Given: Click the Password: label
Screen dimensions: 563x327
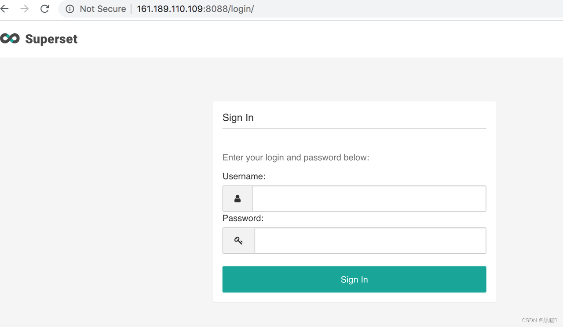Looking at the screenshot, I should click(243, 218).
